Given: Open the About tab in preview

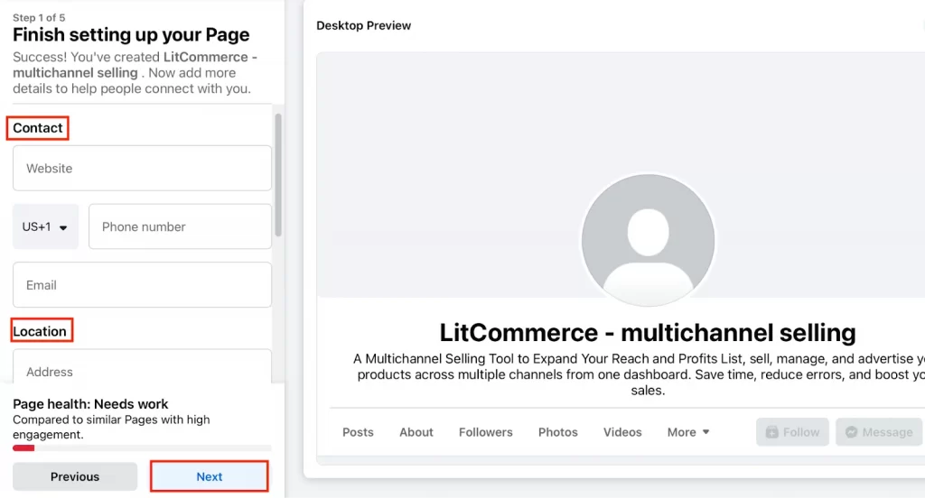Looking at the screenshot, I should (x=416, y=432).
